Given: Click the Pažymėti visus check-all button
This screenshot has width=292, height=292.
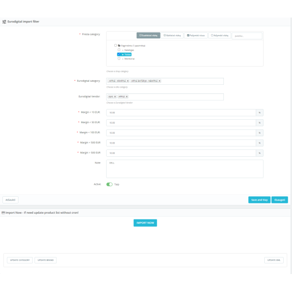Looking at the screenshot, I should coord(196,36).
